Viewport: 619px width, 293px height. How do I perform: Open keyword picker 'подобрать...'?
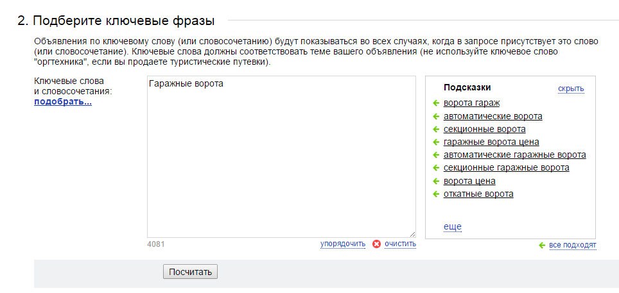click(63, 102)
